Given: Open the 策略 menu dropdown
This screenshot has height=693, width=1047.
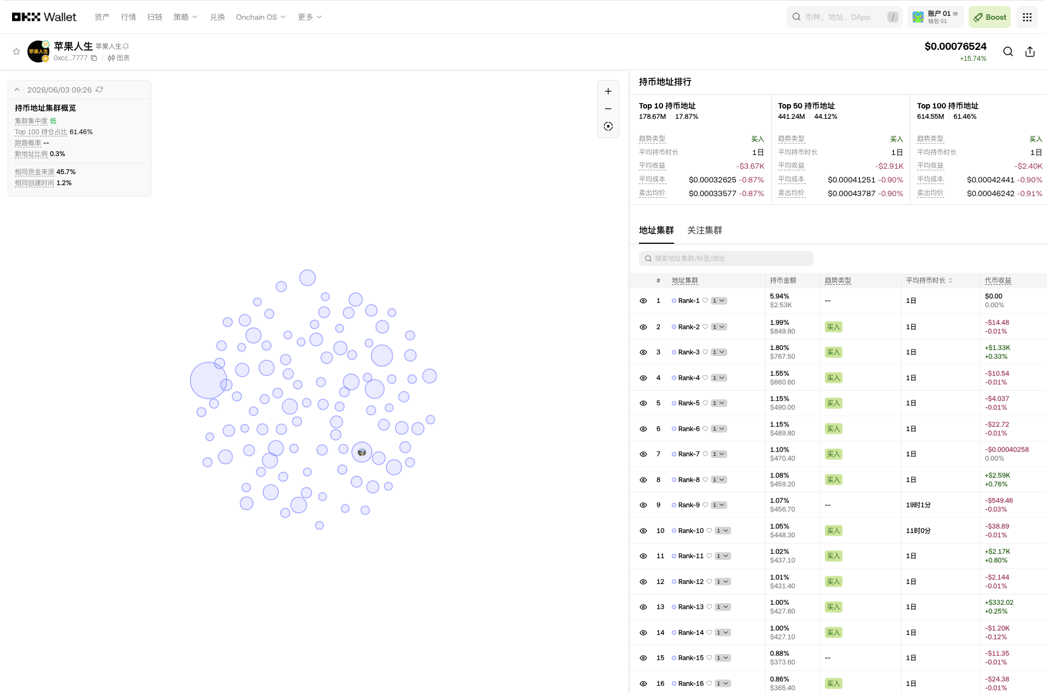Looking at the screenshot, I should 185,17.
